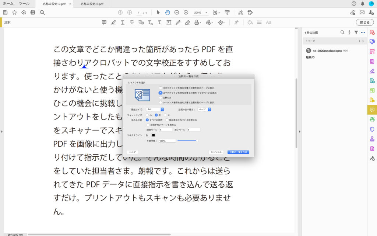Viewport: 377px width, 236px height.
Task: Choose layout with connector lines on one page
Action: click(x=161, y=93)
